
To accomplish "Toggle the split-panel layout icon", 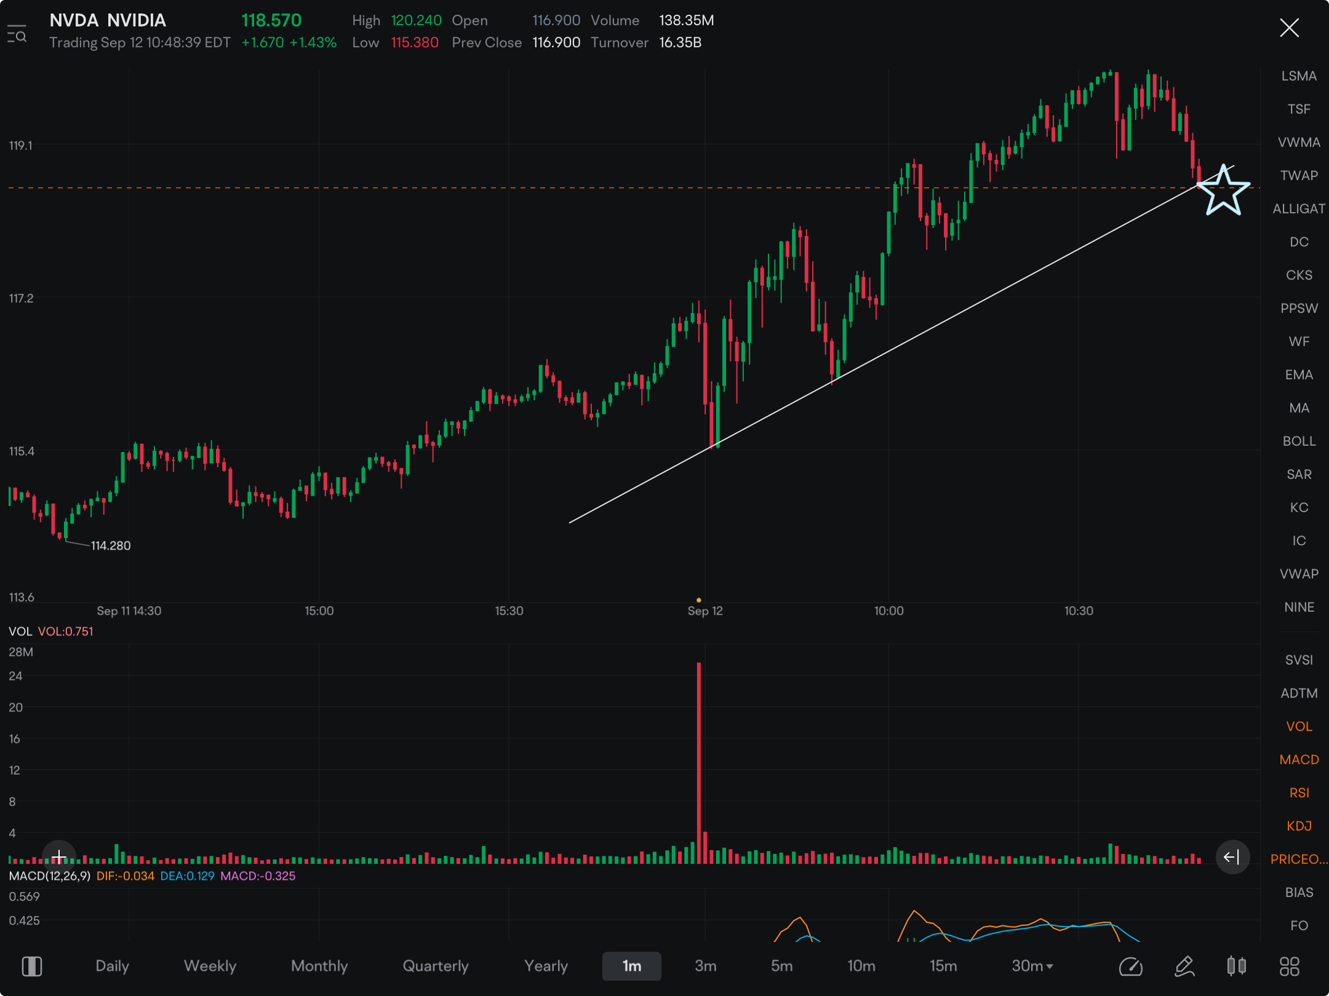I will pos(32,966).
